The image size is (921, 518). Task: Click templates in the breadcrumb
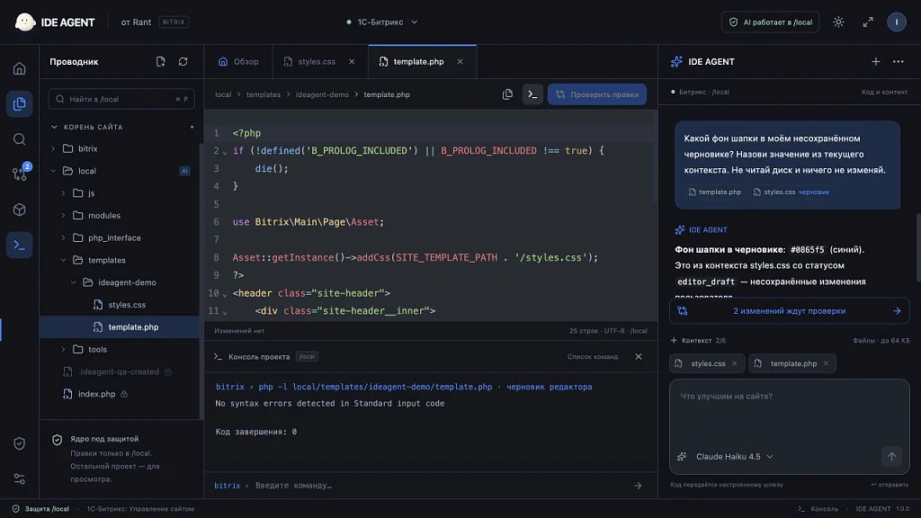[264, 94]
